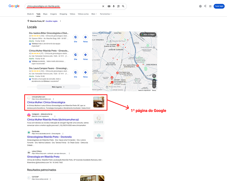Image resolution: width=227 pixels, height=181 pixels.
Task: Start voice search with microphone icon
Action: [x=113, y=6]
